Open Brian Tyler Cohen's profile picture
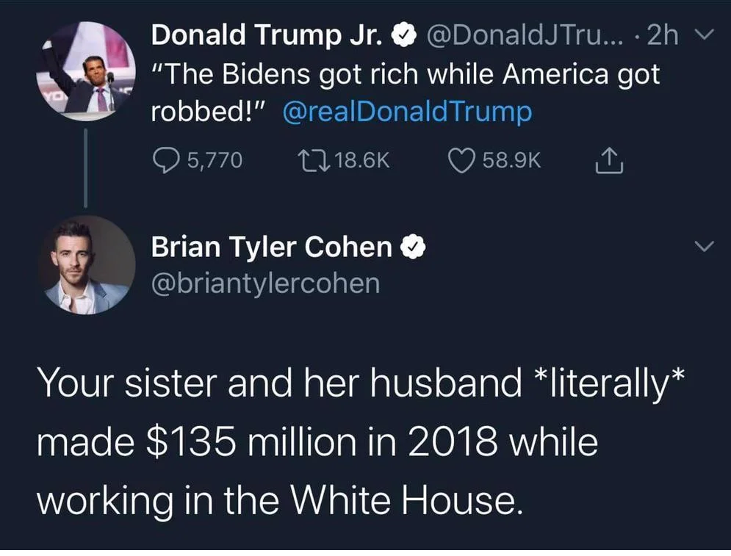The width and height of the screenshot is (731, 556). pos(87,264)
